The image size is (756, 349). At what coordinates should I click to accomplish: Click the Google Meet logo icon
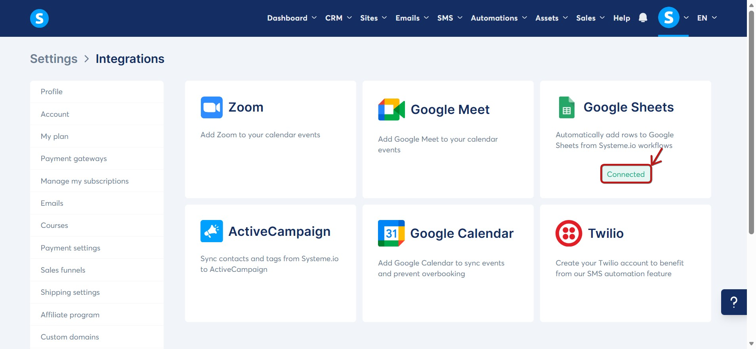click(x=391, y=110)
